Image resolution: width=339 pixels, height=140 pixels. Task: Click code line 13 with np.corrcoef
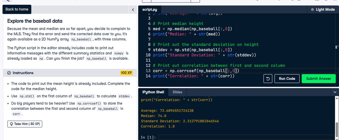(x=197, y=70)
